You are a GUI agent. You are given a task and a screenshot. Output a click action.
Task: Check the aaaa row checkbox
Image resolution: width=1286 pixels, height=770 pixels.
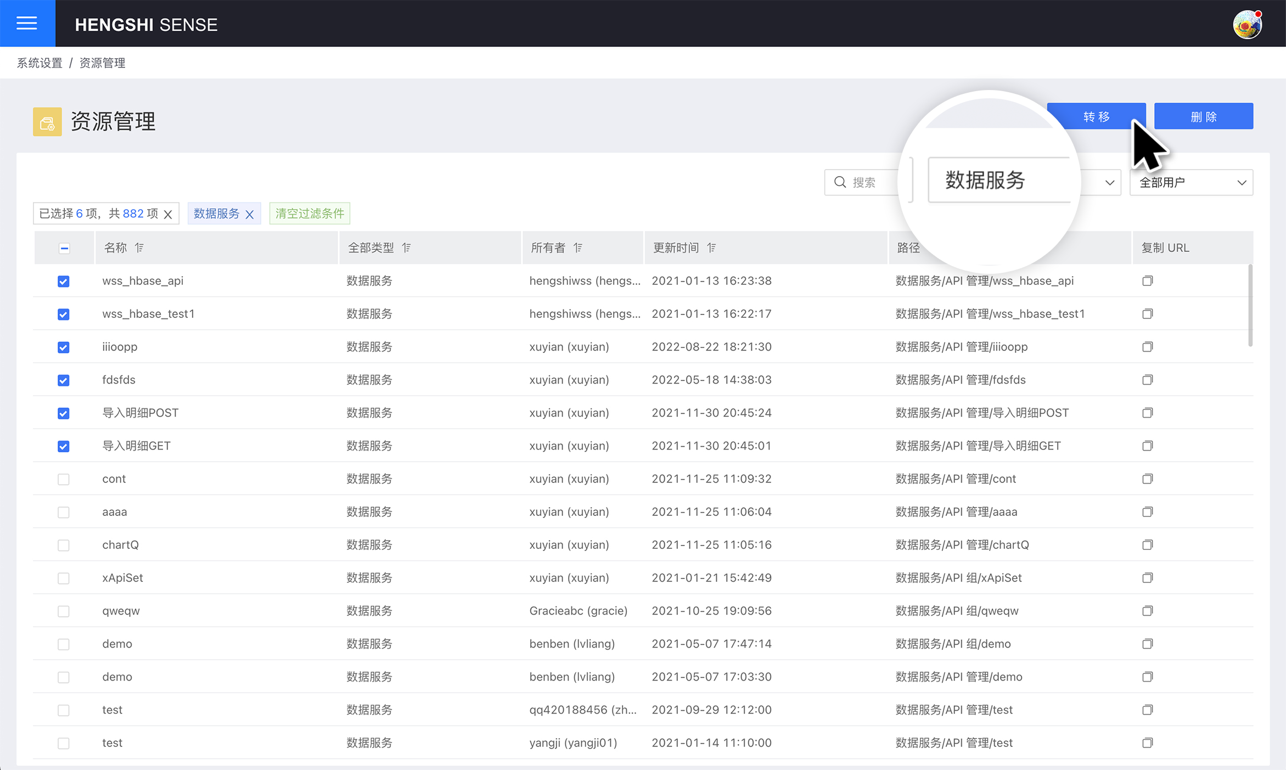coord(64,512)
